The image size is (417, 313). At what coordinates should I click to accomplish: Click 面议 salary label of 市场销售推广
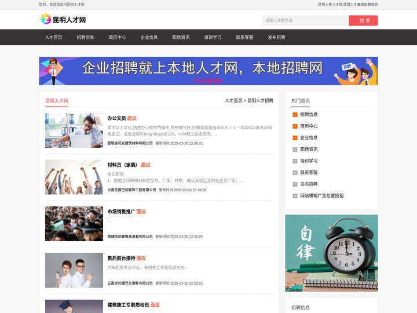coord(141,212)
